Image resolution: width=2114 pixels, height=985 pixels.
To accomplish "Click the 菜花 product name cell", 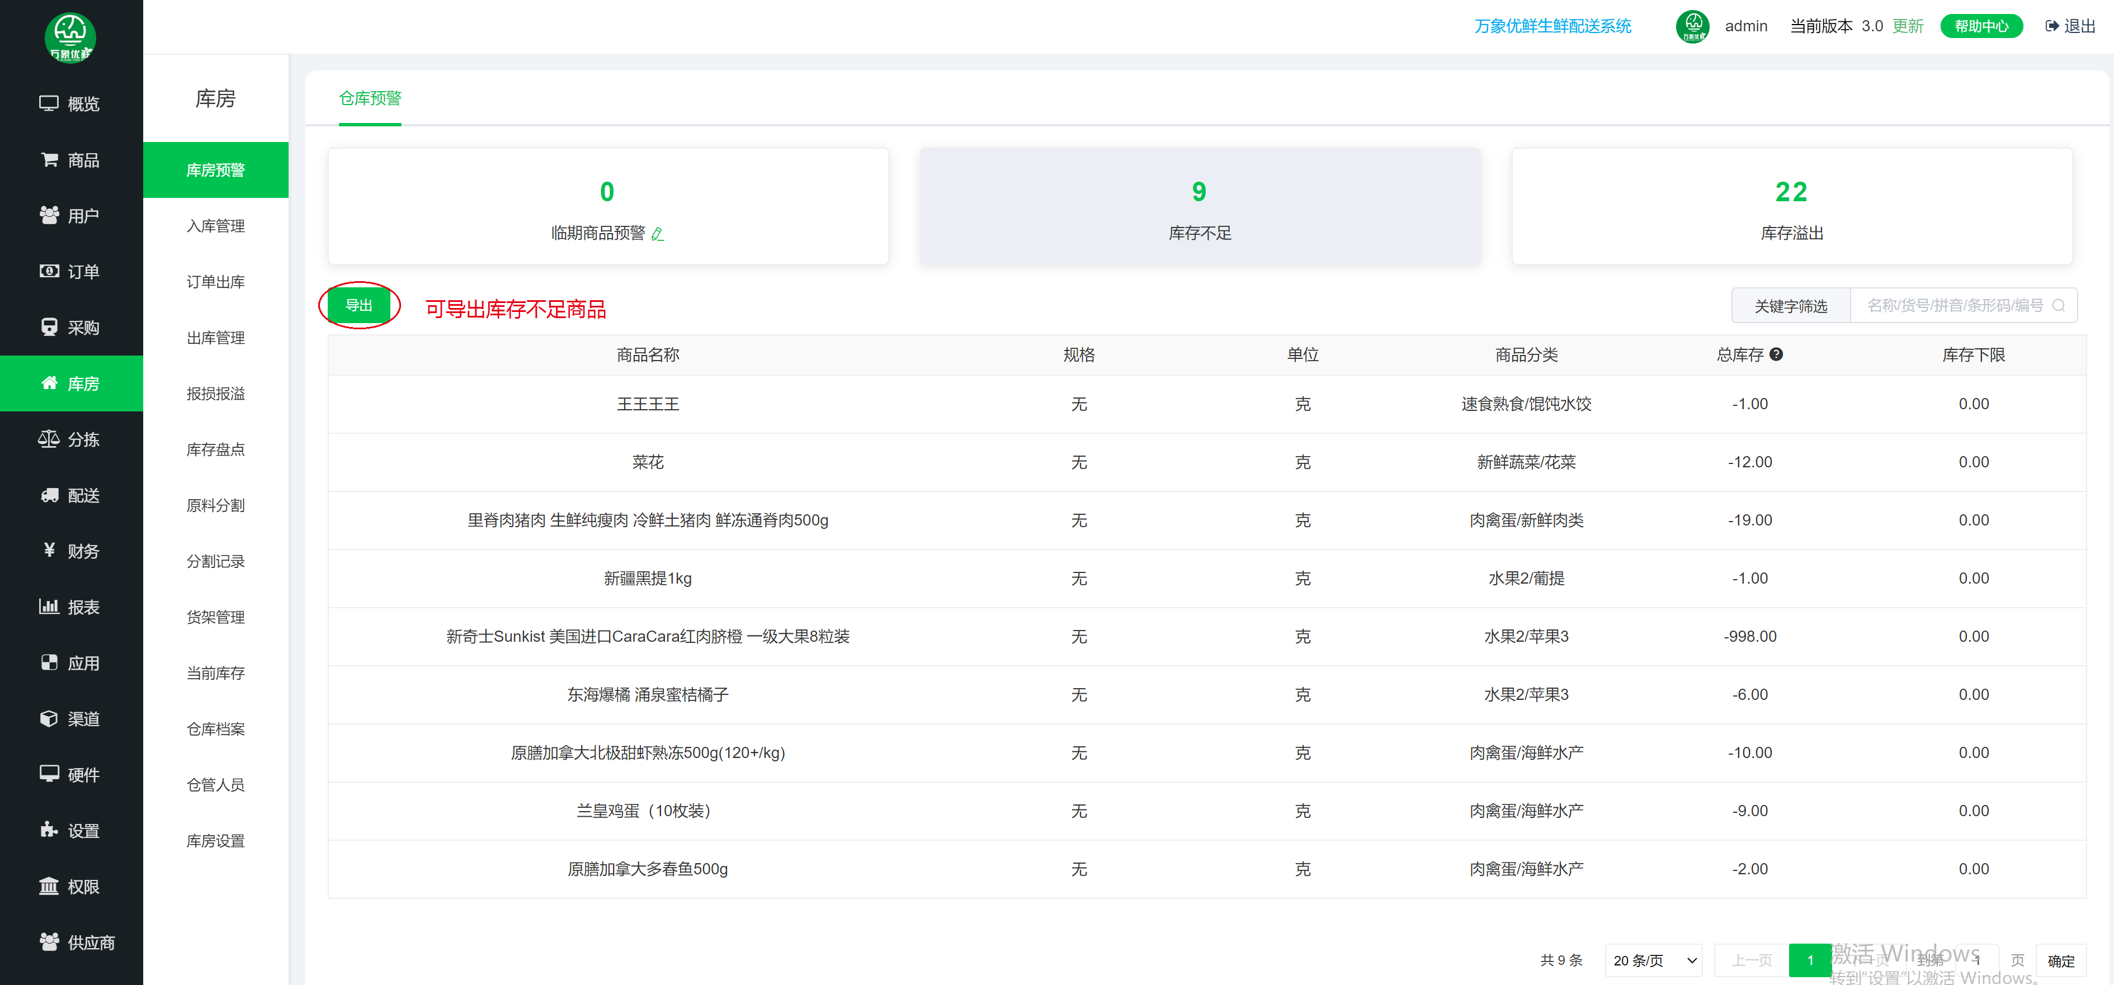I will click(648, 462).
